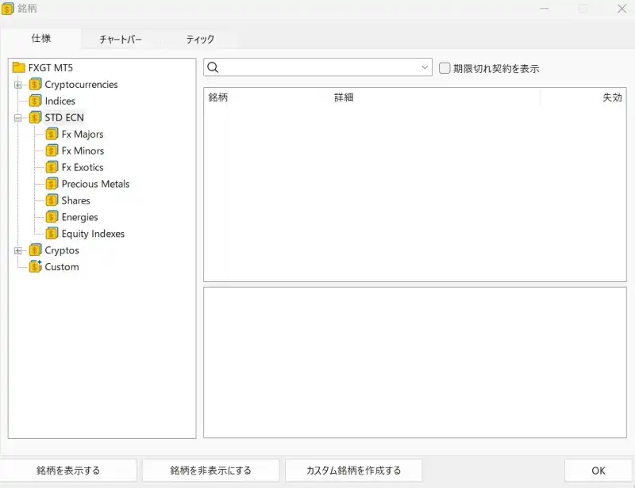
Task: Expand the Cryptocurrencies tree node
Action: (17, 85)
